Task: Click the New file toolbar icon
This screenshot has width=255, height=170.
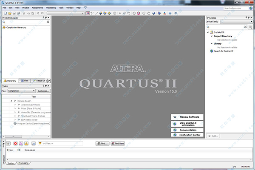Action: click(x=6, y=13)
